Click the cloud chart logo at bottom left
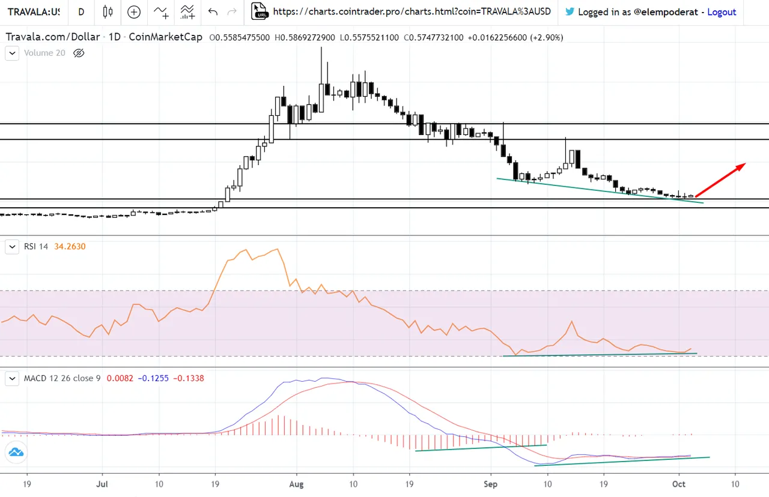The height and width of the screenshot is (497, 769). pos(16,451)
